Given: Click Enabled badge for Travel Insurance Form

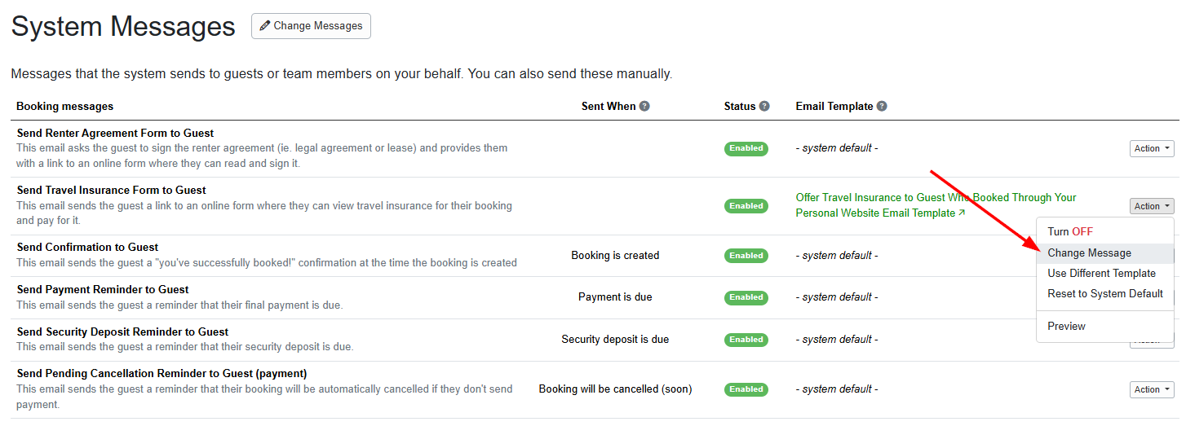Looking at the screenshot, I should point(746,206).
